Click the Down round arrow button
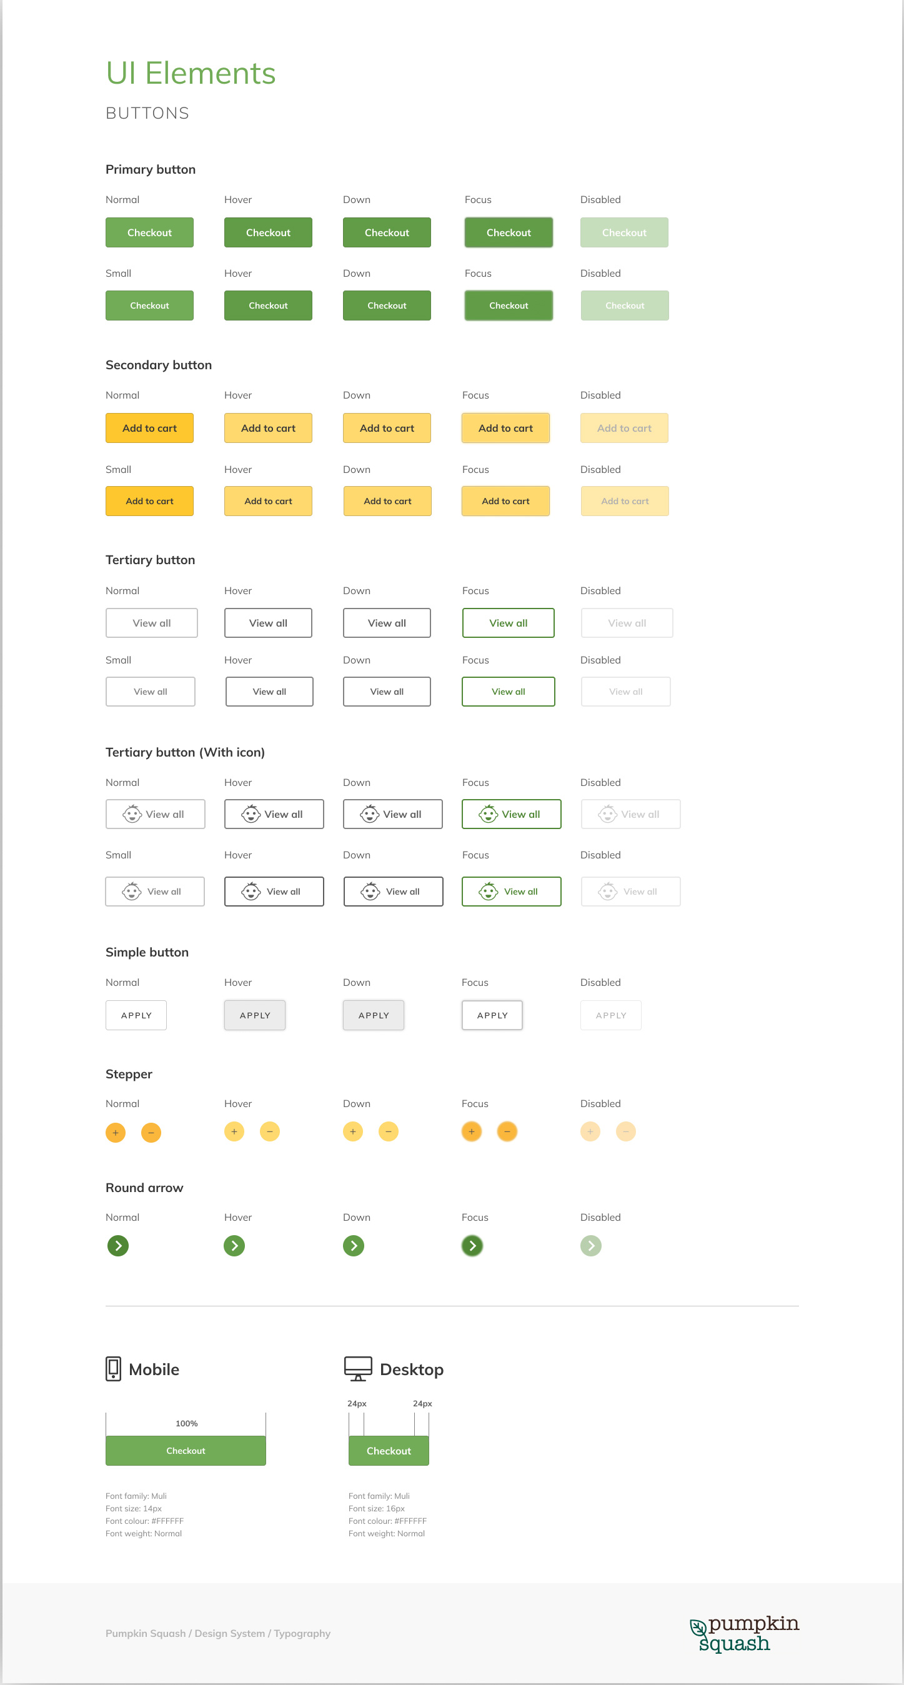The height and width of the screenshot is (1685, 904). point(353,1245)
